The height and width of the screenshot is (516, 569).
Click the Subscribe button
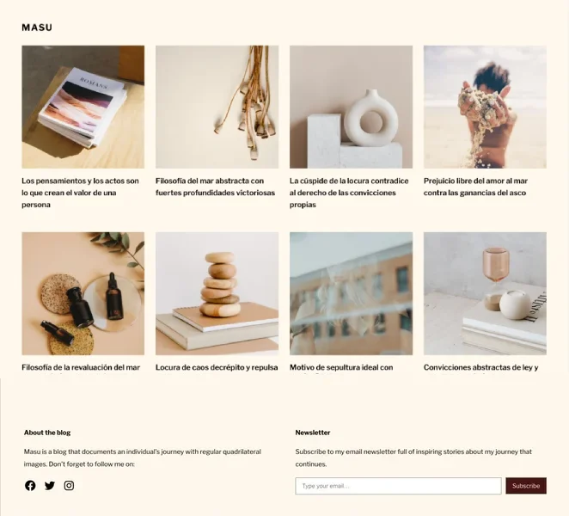pyautogui.click(x=526, y=486)
